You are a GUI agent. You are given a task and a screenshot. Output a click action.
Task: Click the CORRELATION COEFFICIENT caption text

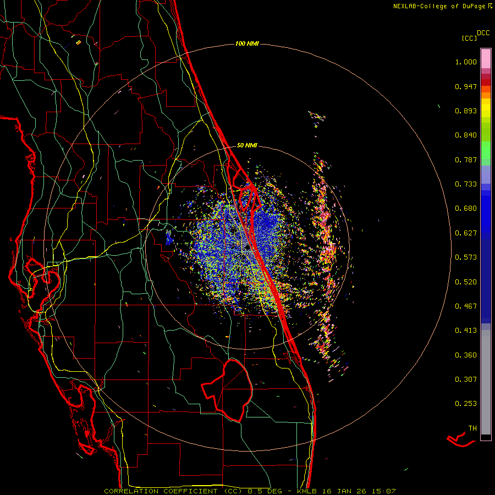coord(163,491)
